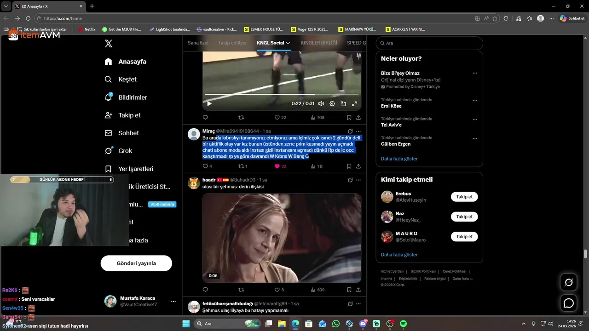Add page to favorites star icon

(x=495, y=18)
